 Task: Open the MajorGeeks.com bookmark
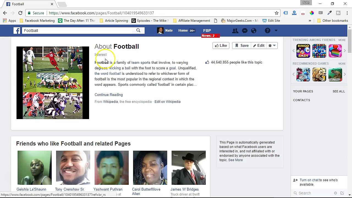click(240, 21)
